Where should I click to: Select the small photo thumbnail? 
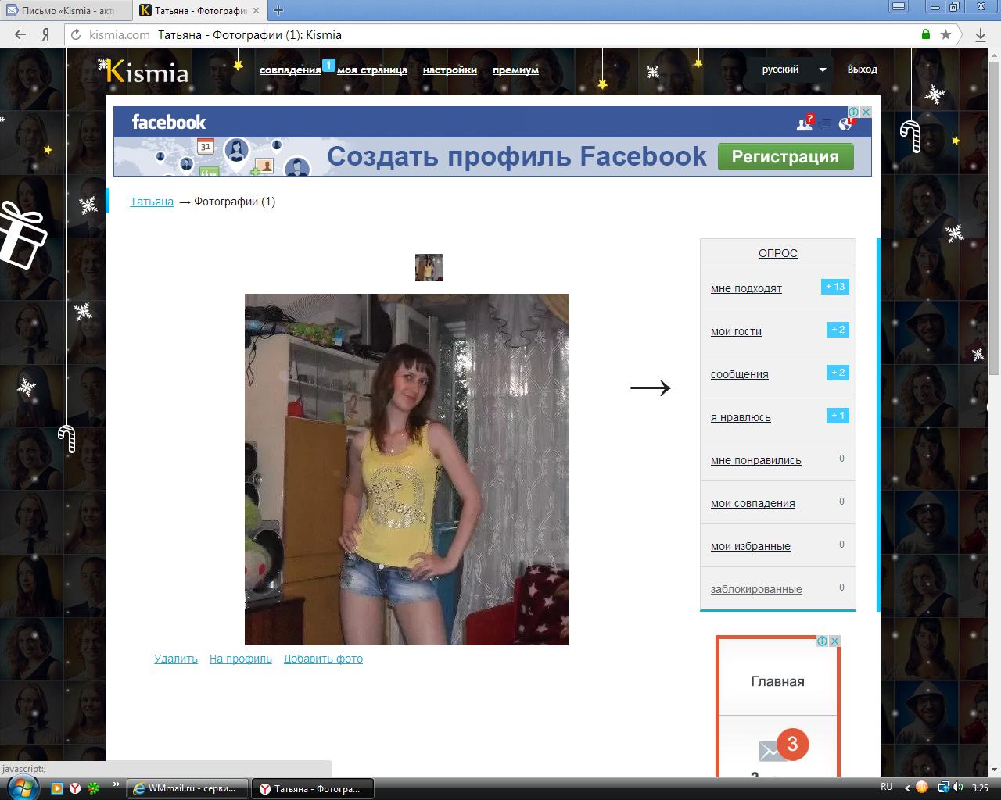click(x=429, y=267)
